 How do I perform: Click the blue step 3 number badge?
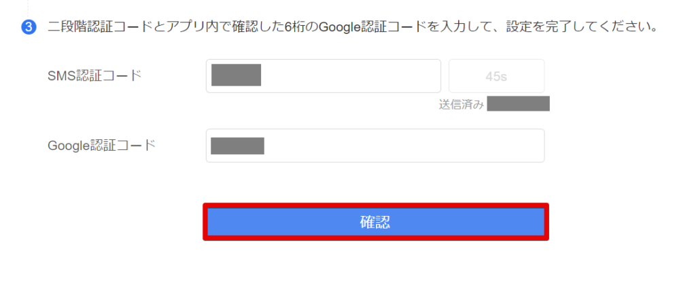28,27
